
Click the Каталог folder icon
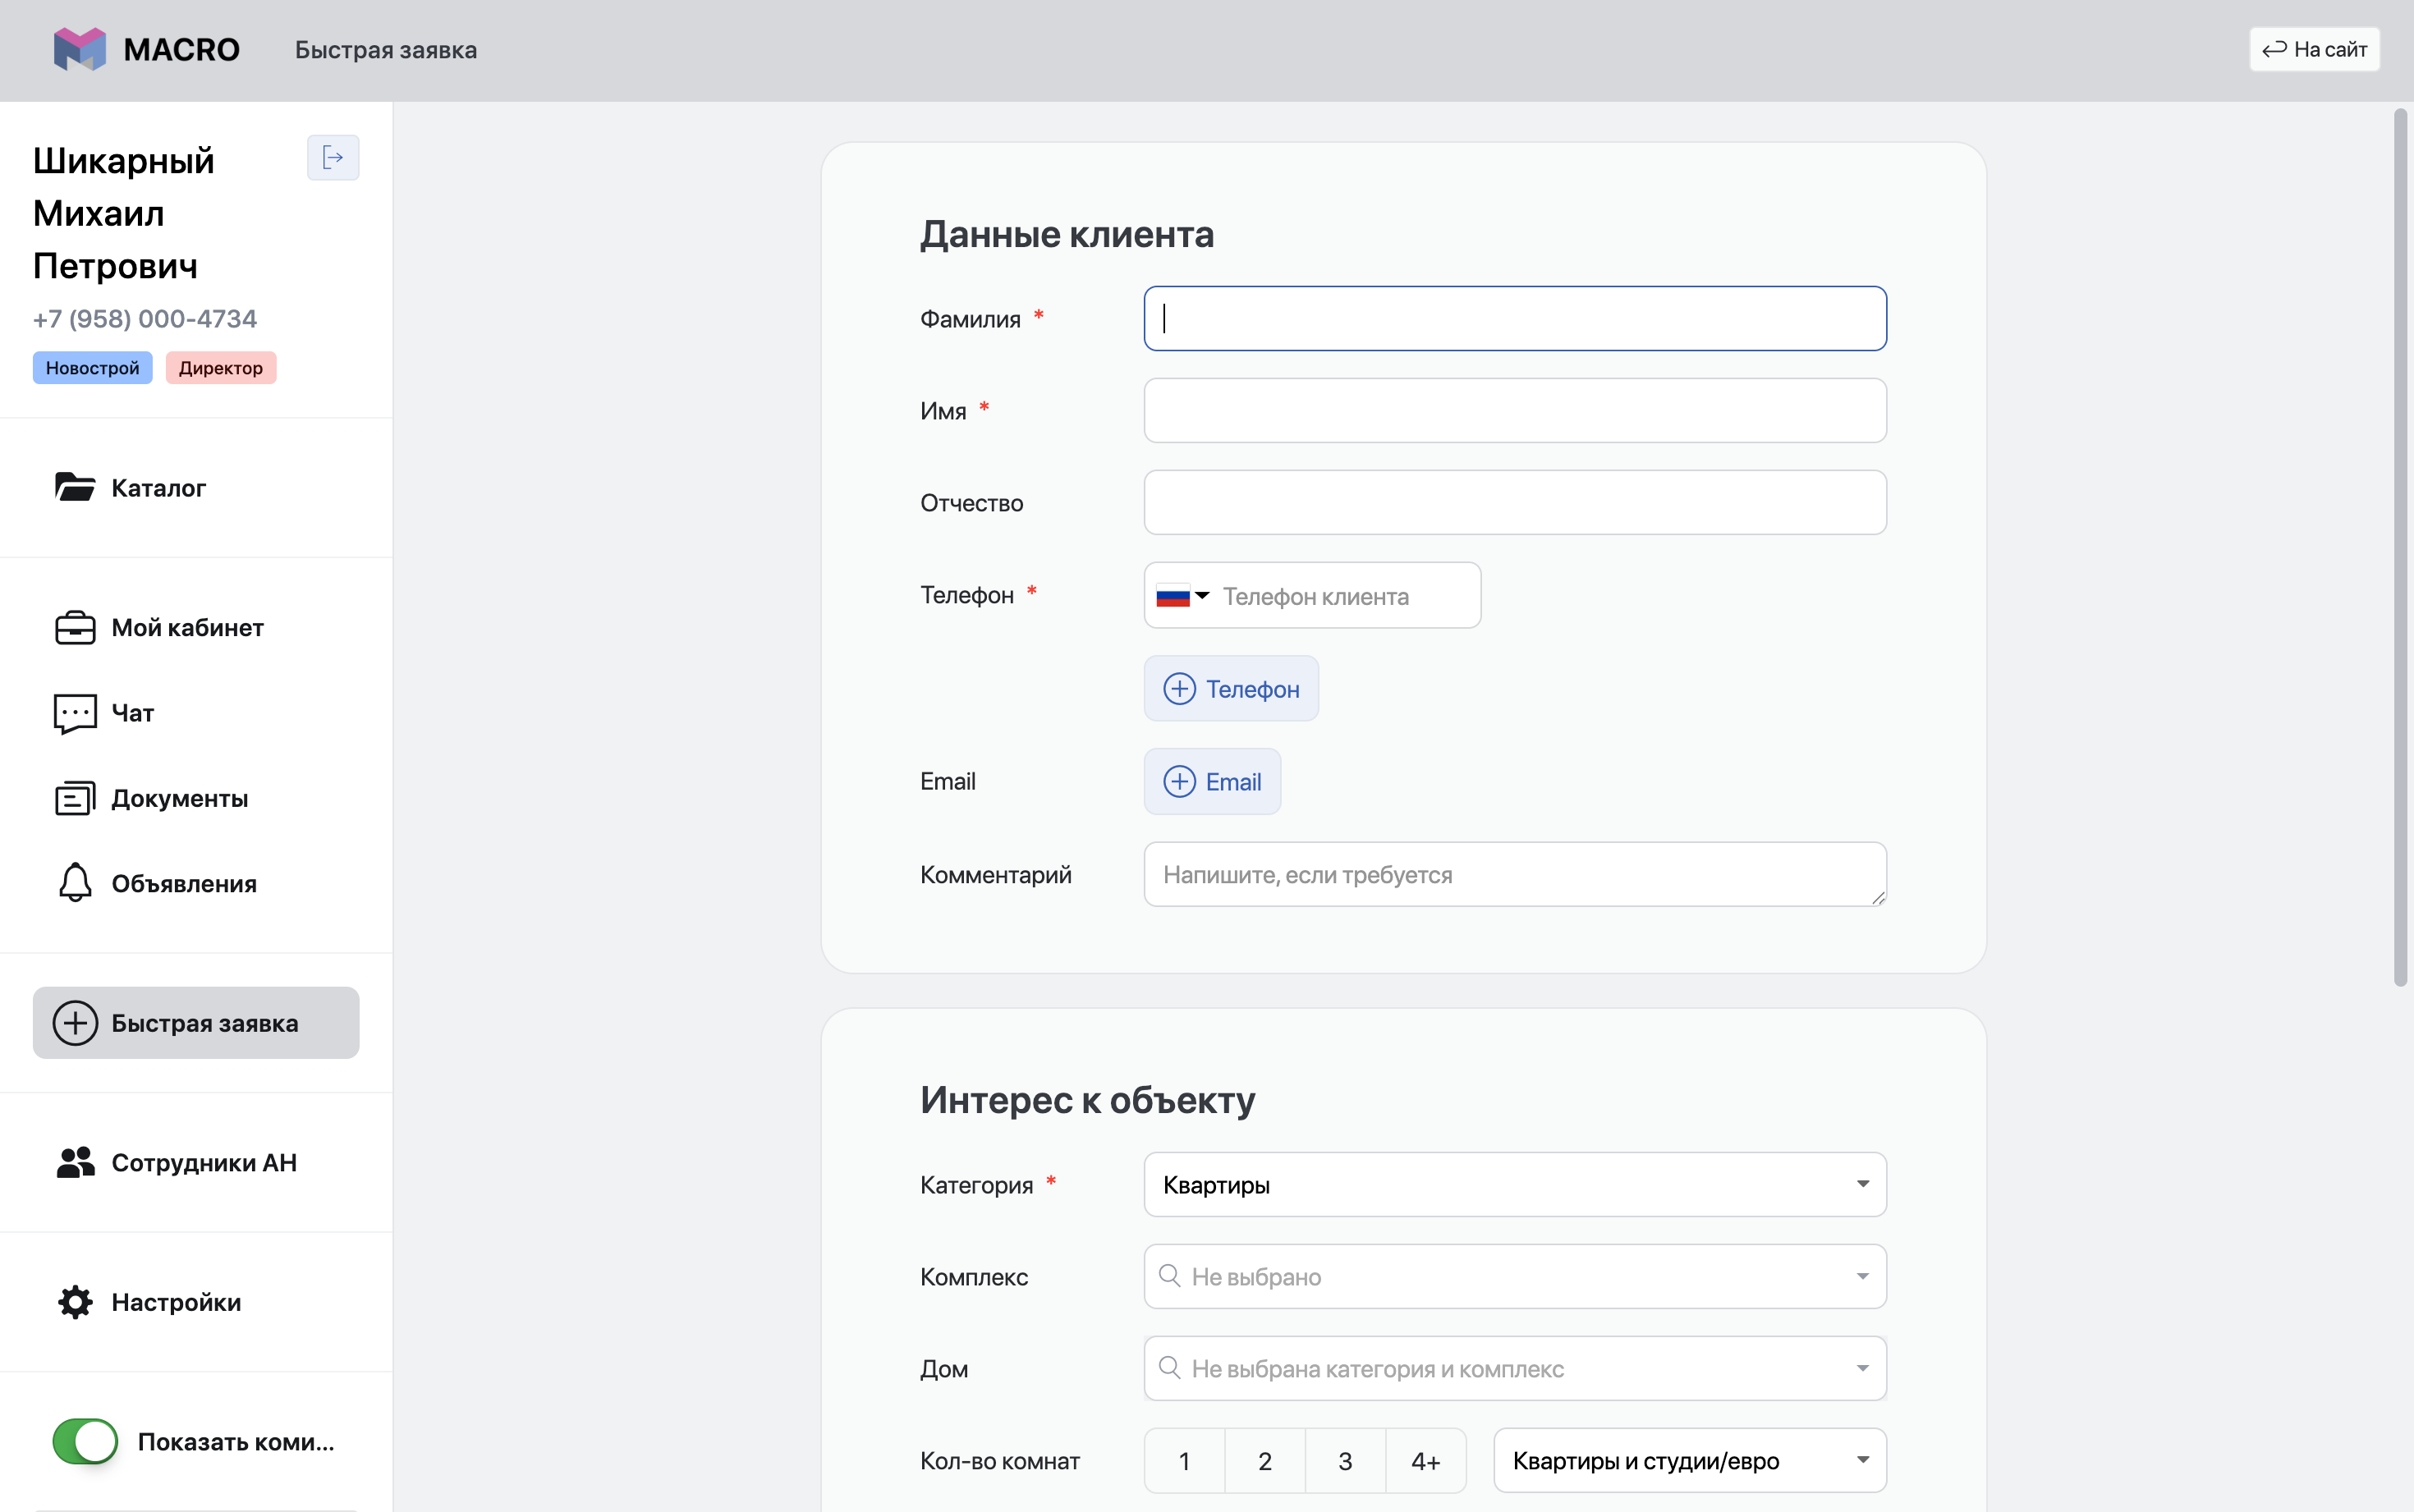(x=75, y=487)
